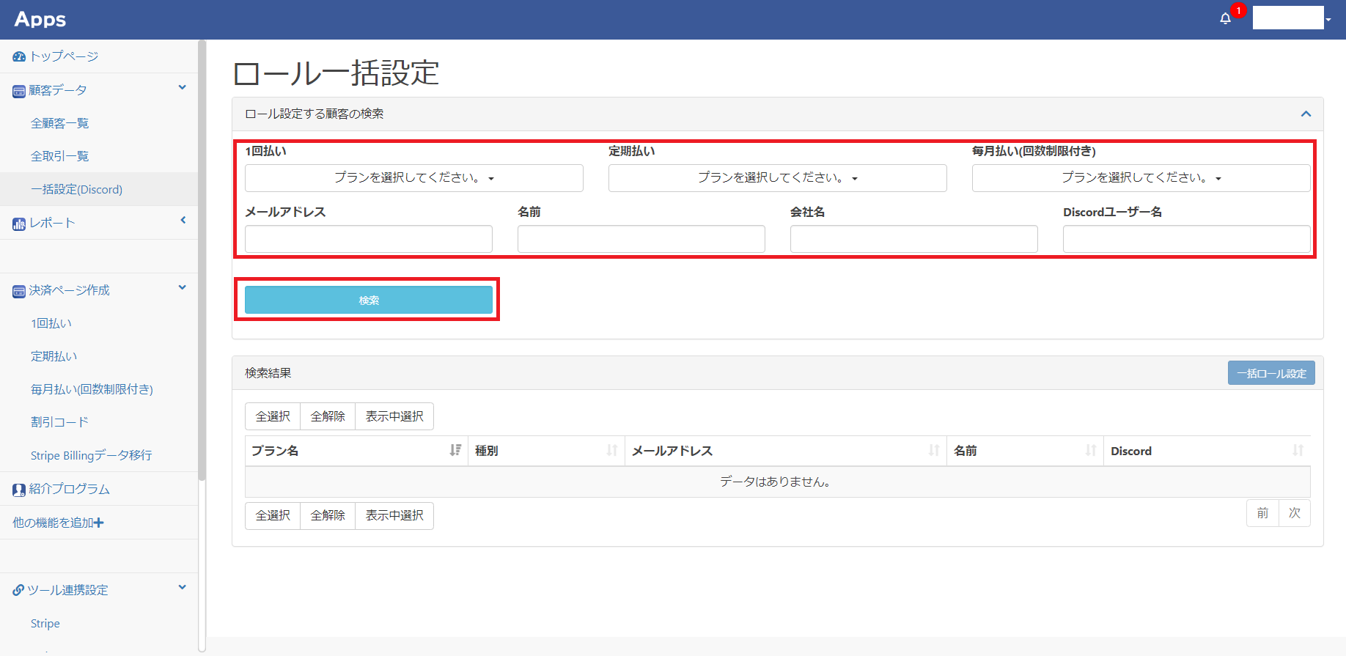
Task: Click the 顧客データ card icon
Action: point(19,91)
